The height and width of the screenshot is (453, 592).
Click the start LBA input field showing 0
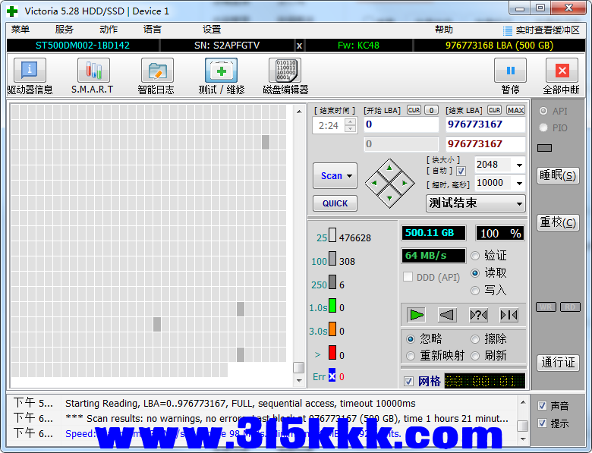[401, 124]
